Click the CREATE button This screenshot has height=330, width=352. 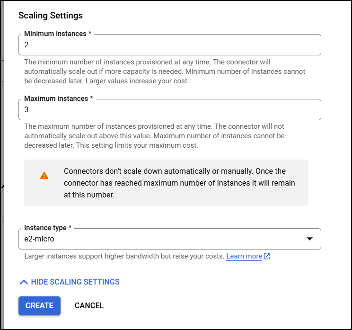(x=40, y=306)
